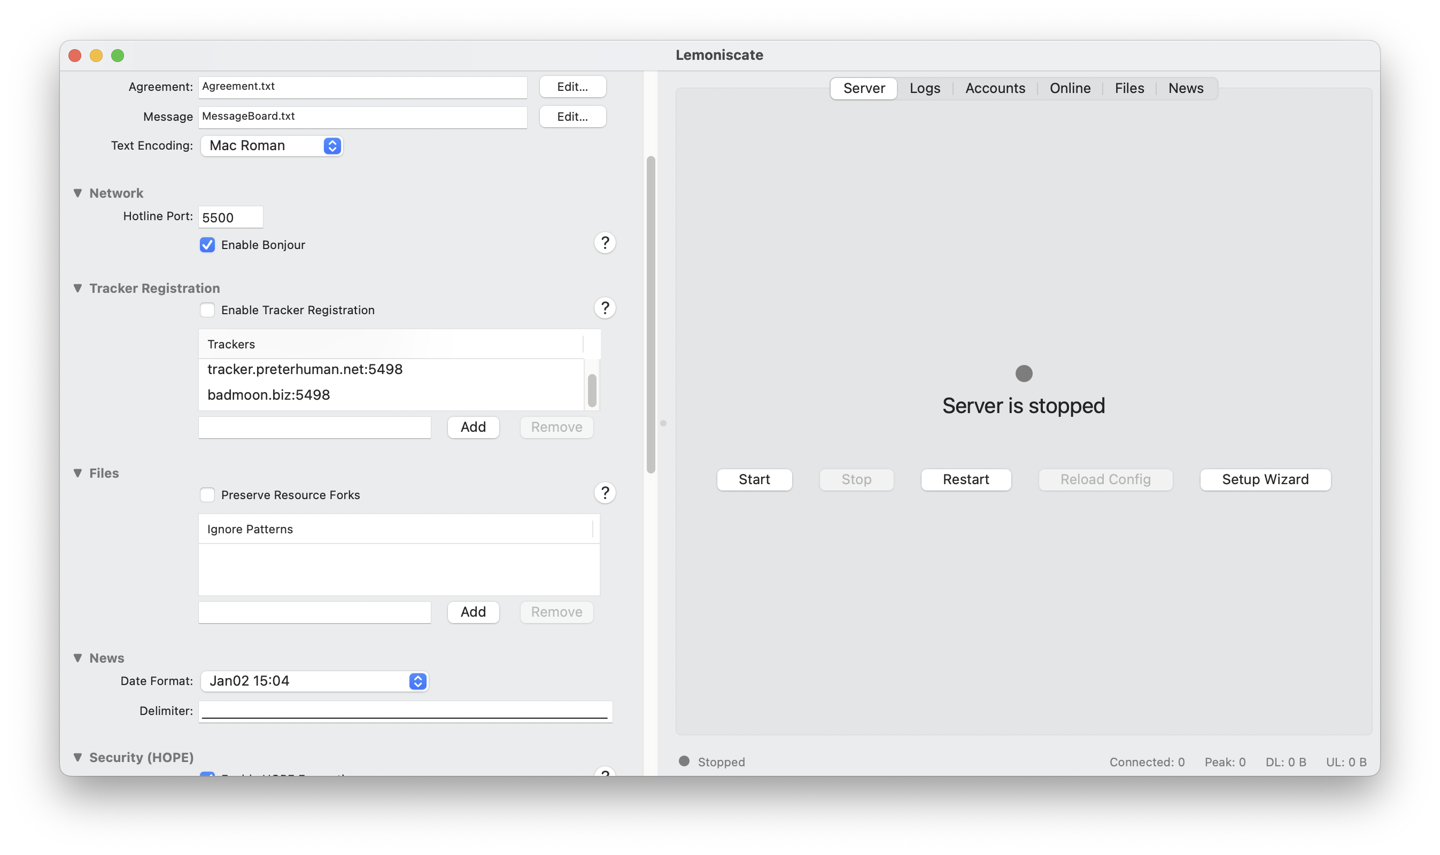1440x855 pixels.
Task: Check Preserve Resource Forks
Action: pos(207,495)
